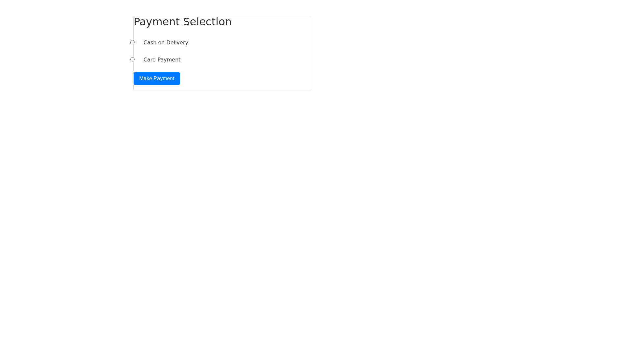Click the word "Make" on the blue button
Image resolution: width=632 pixels, height=355 pixels.
pos(145,79)
